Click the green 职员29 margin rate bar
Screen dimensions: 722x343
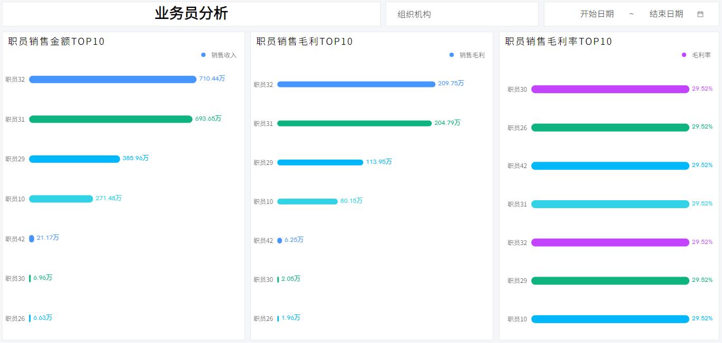(x=609, y=281)
